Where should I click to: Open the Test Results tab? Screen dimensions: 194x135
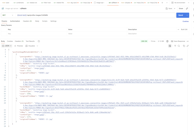[x=30, y=41]
